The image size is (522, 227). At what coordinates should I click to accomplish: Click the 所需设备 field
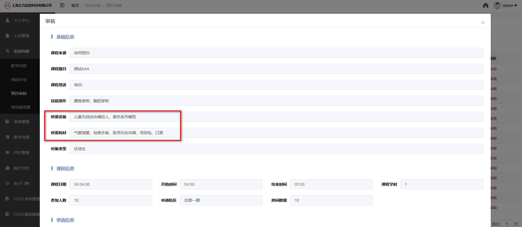pos(276,117)
